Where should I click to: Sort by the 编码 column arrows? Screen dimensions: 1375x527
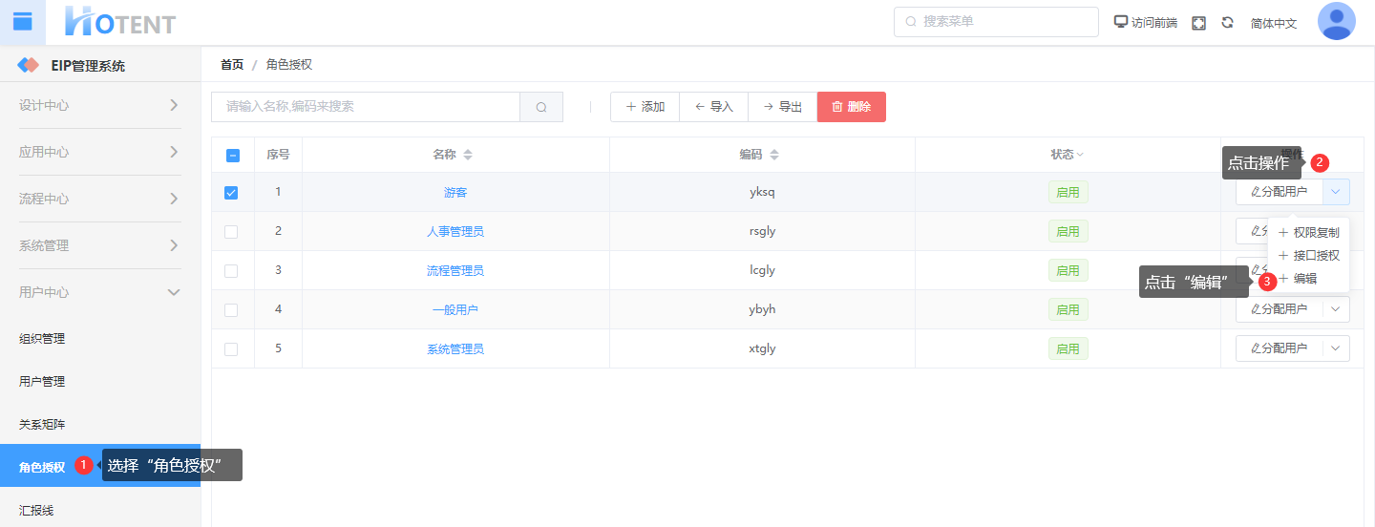[x=774, y=155]
